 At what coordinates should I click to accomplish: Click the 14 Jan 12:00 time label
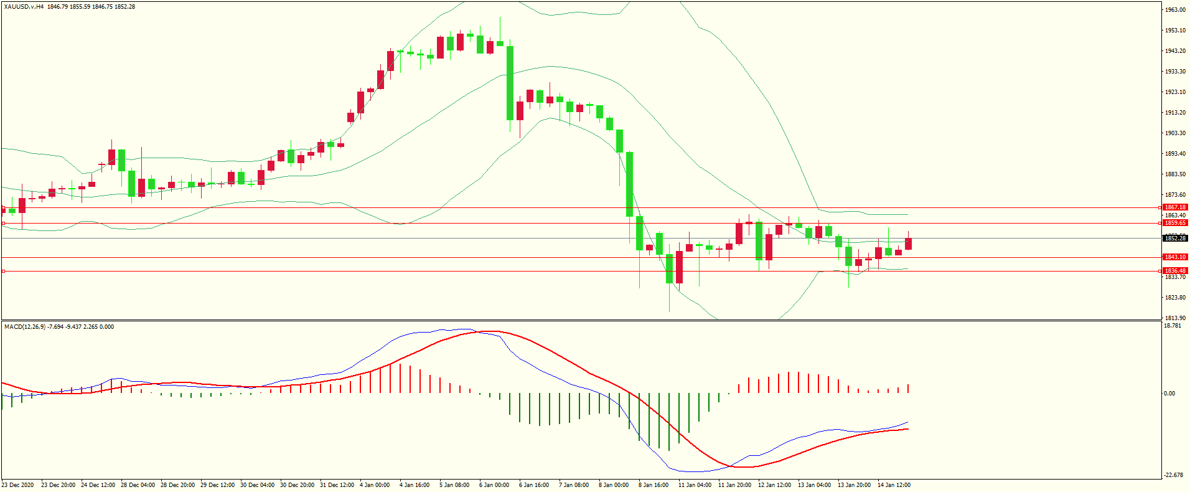894,485
